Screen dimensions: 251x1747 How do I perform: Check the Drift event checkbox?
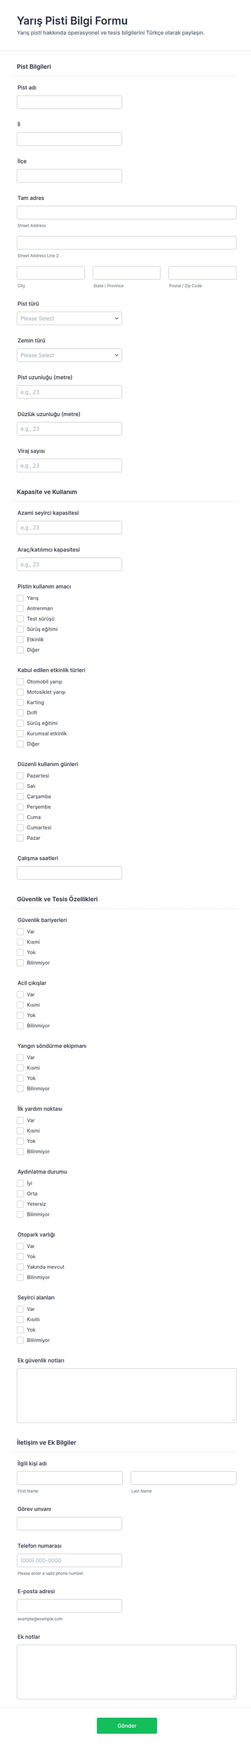click(20, 713)
